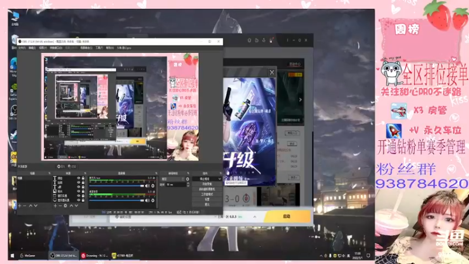Open scene transition properties gear icon
This screenshot has height=264, width=469.
[x=188, y=179]
